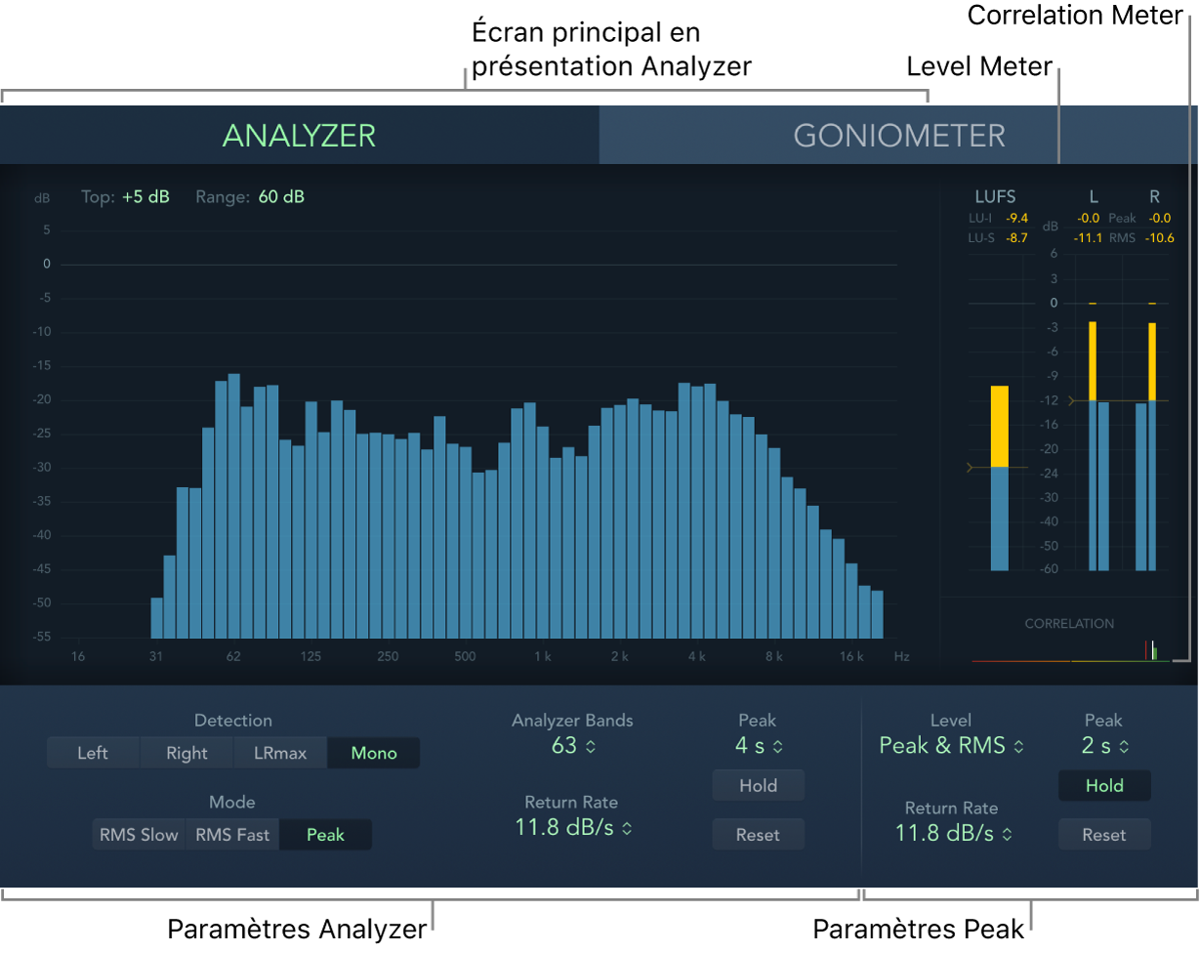Open the level meter Return Rate dropdown
Image resolution: width=1200 pixels, height=953 pixels.
point(950,833)
